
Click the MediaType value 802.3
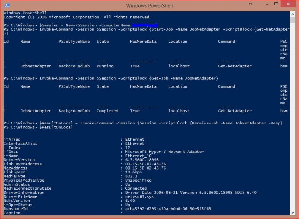click(x=131, y=176)
